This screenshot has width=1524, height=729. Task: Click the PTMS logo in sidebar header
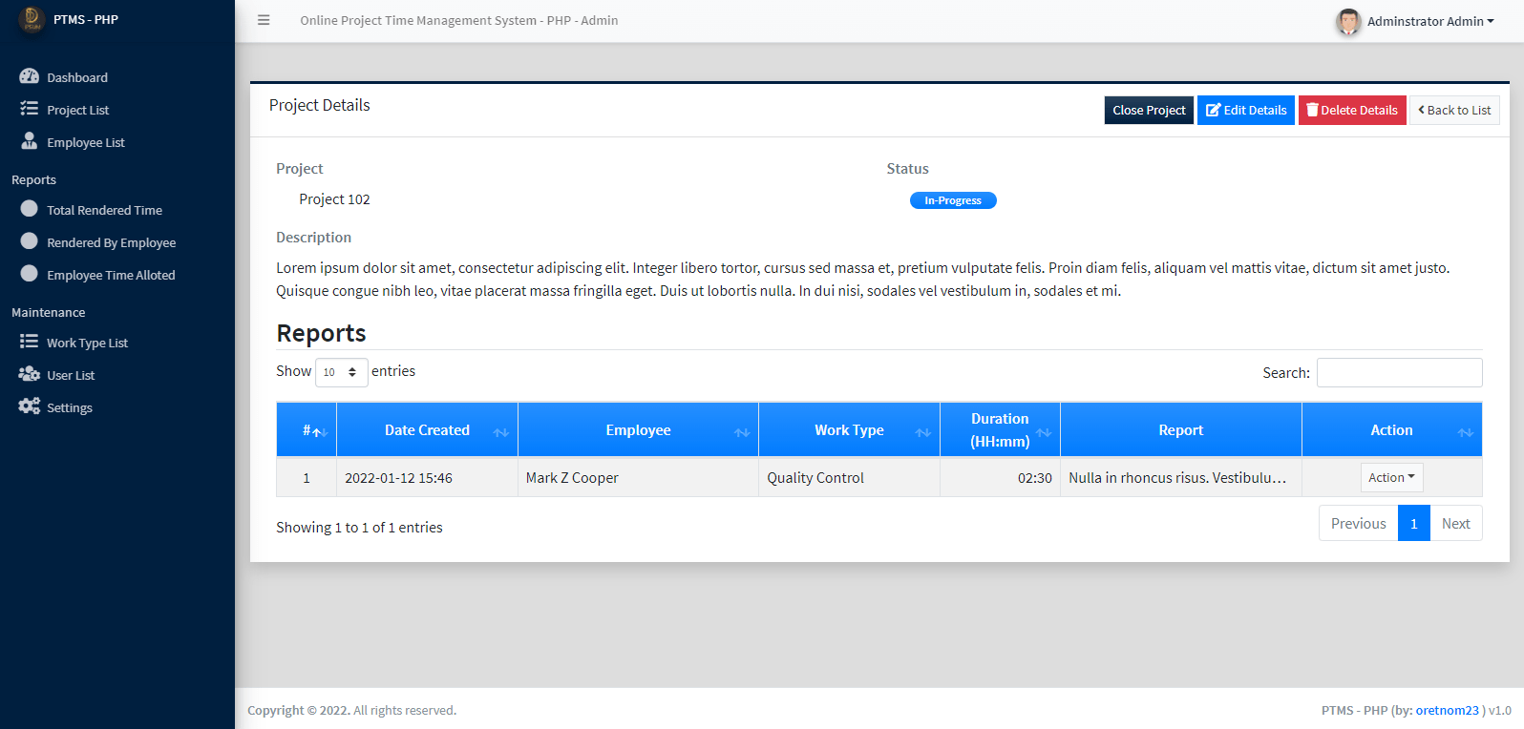(x=32, y=19)
